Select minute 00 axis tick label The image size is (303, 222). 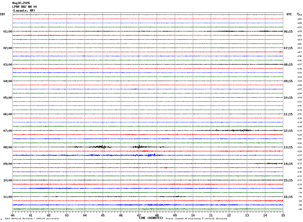pyautogui.click(x=13, y=215)
